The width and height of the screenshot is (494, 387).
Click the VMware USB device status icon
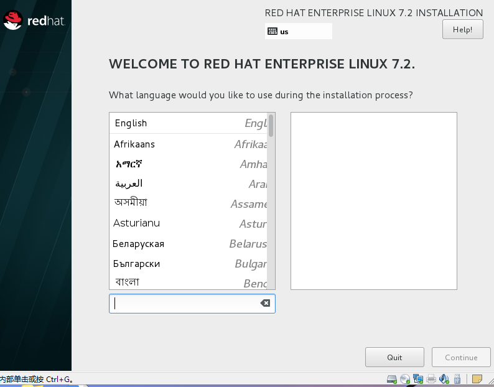pos(457,378)
